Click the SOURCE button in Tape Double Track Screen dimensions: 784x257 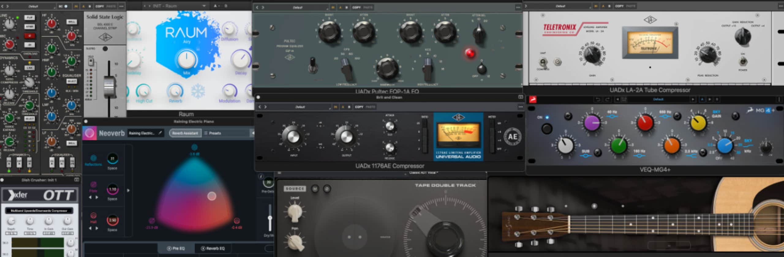tap(295, 189)
